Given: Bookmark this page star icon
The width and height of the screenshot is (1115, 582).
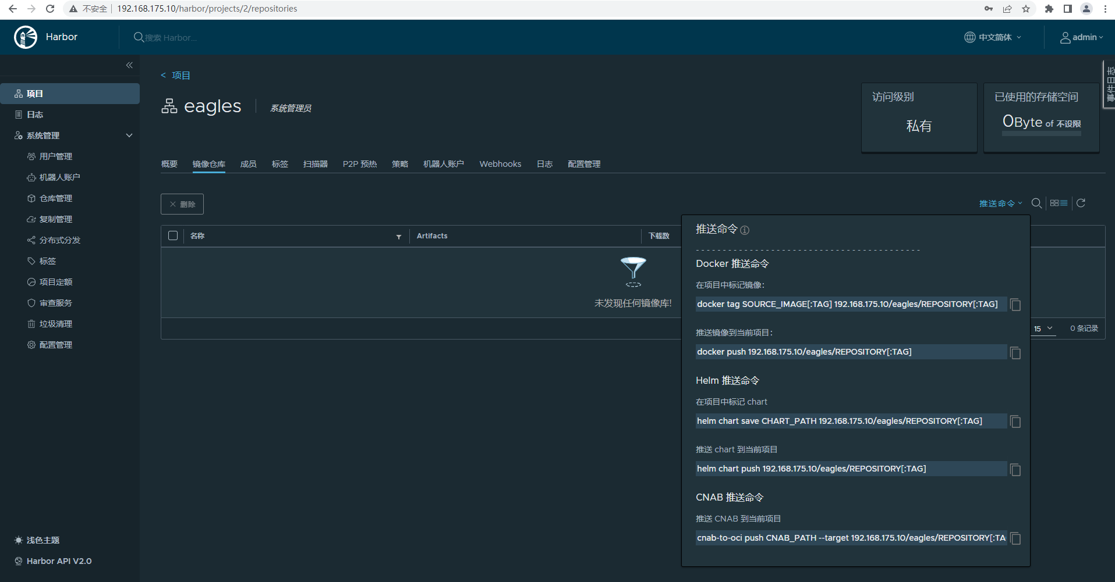Looking at the screenshot, I should pos(1026,9).
